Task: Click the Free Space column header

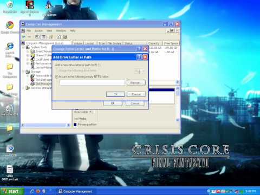Action: 171,43
